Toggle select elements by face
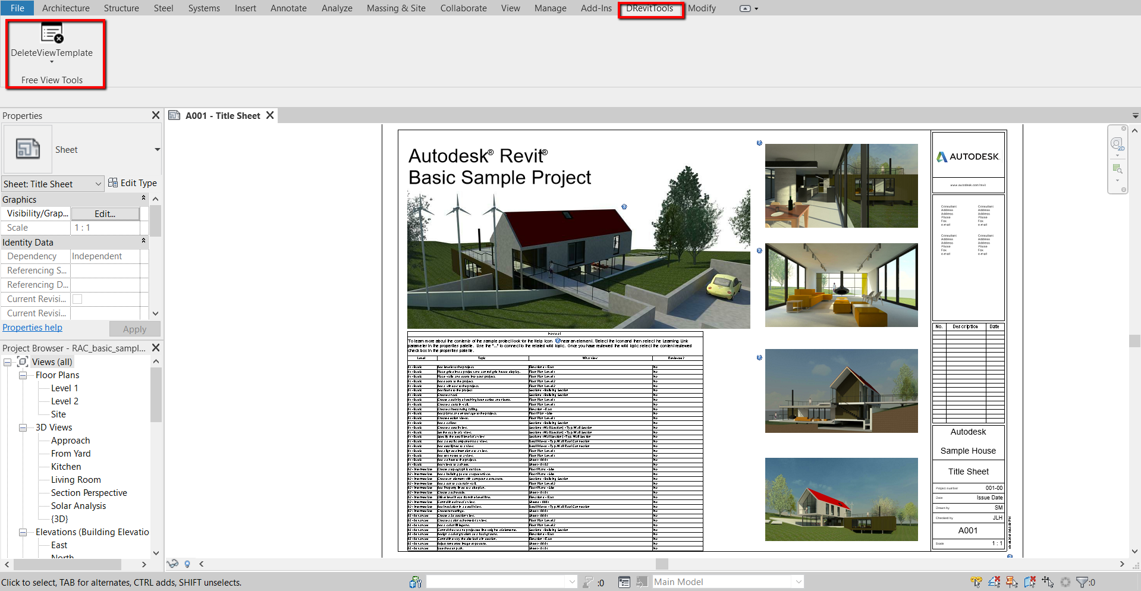 (1029, 582)
